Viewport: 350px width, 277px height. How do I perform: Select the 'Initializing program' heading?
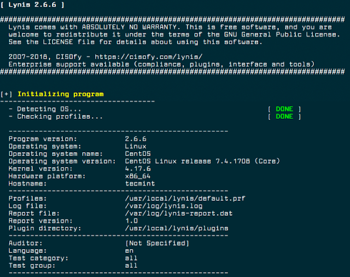pyautogui.click(x=61, y=94)
